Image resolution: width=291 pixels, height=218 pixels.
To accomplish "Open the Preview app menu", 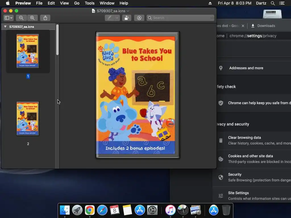I will [x=23, y=3].
